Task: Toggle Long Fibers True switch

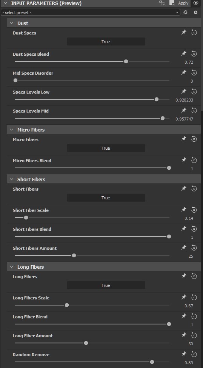Action: (106, 285)
